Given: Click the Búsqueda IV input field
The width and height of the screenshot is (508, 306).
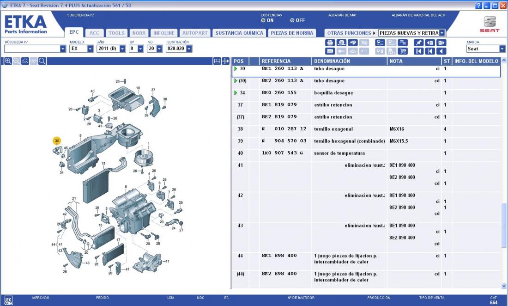Looking at the screenshot, I should click(32, 49).
